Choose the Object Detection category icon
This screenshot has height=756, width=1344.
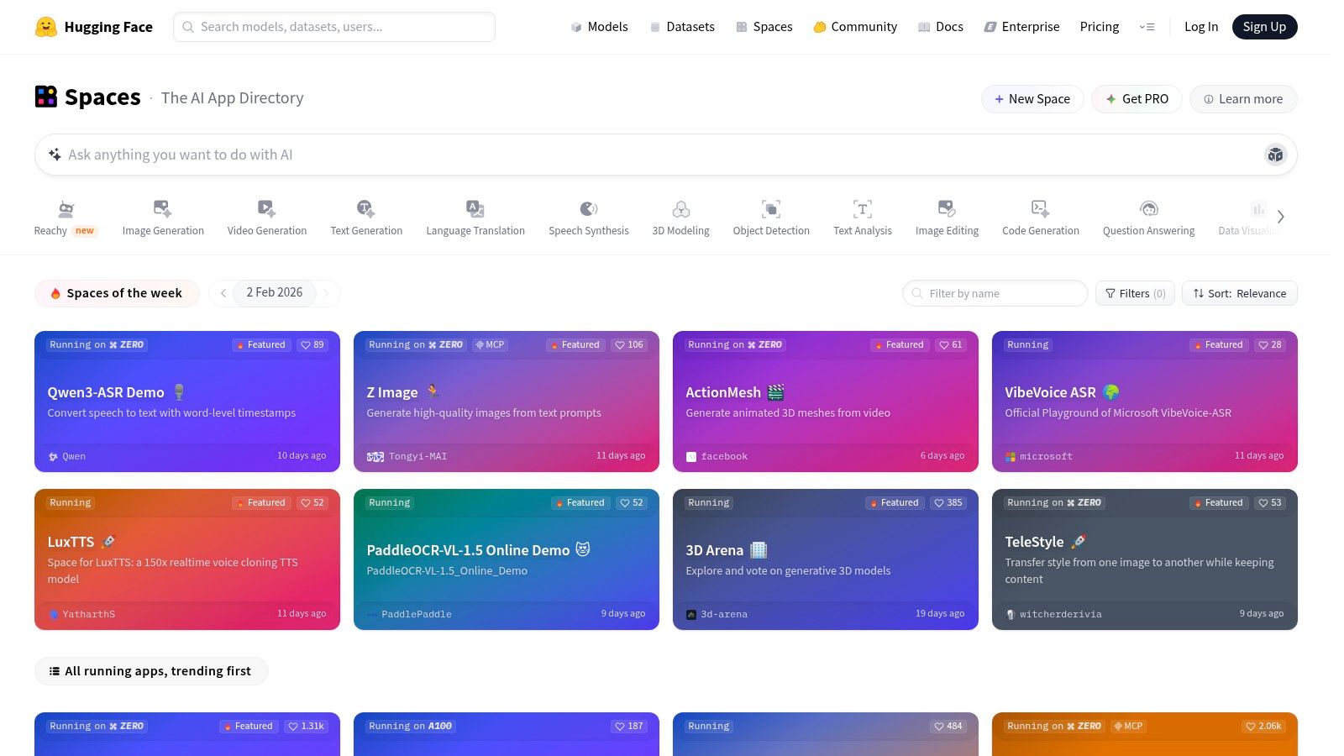point(770,209)
